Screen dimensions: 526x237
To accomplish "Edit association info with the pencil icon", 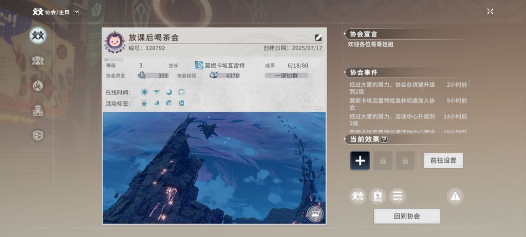I will pyautogui.click(x=318, y=38).
